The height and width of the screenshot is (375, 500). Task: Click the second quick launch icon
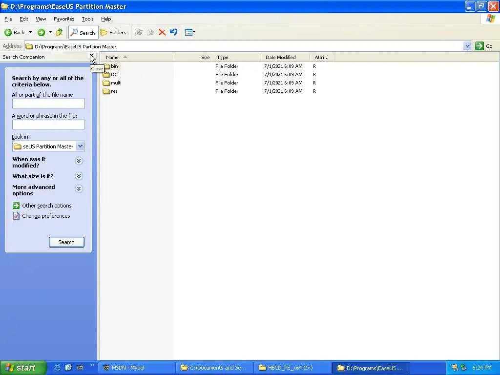[x=68, y=368]
